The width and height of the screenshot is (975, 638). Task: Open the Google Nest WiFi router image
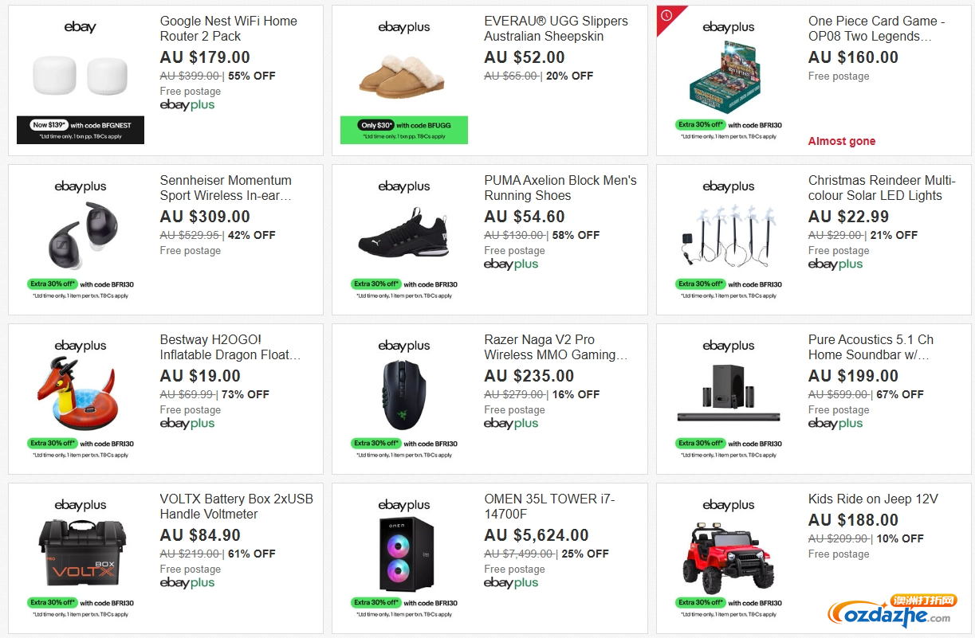click(x=80, y=76)
